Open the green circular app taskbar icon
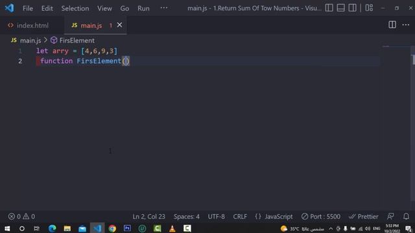 point(142,228)
